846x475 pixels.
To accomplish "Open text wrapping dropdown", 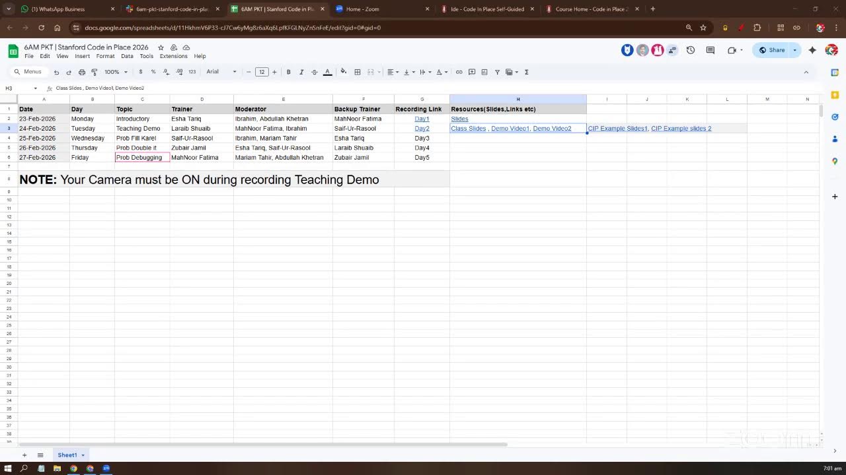I will pos(425,72).
